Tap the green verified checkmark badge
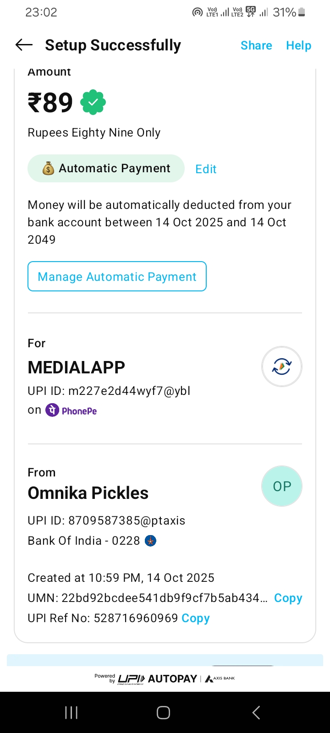Screen dimensions: 330x733 click(93, 103)
